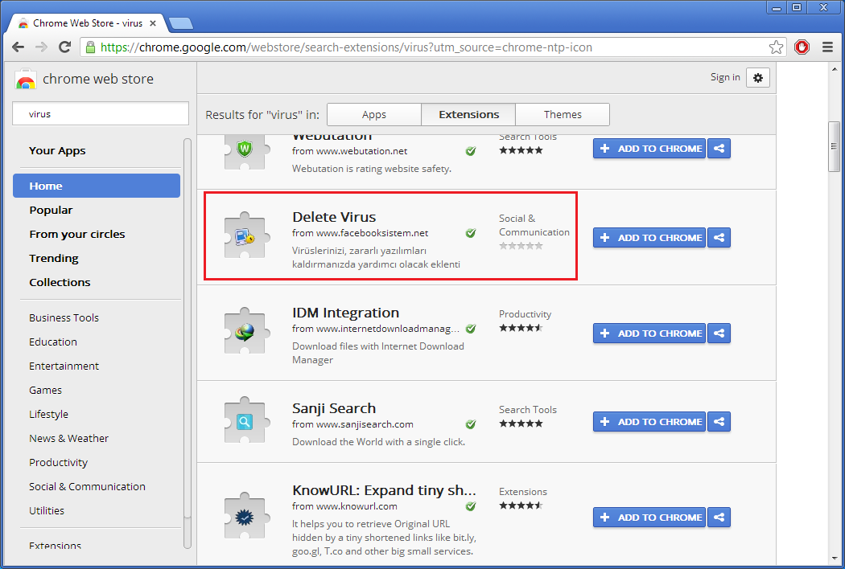Open the Delete Virus extension title
Image resolution: width=845 pixels, height=569 pixels.
click(334, 217)
